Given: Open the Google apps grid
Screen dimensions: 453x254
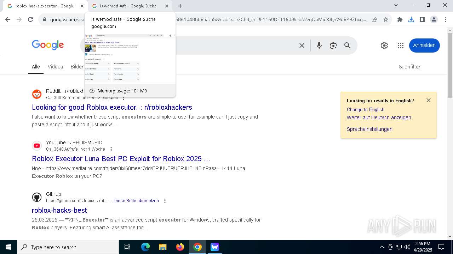Looking at the screenshot, I should click(x=401, y=46).
